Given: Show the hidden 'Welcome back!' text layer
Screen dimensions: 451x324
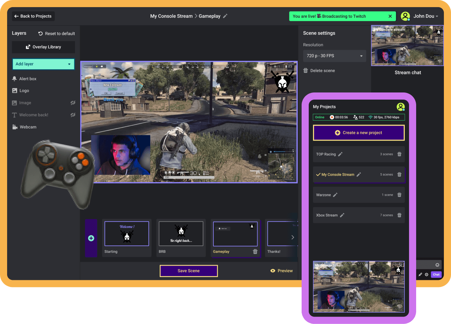Looking at the screenshot, I should (x=73, y=115).
